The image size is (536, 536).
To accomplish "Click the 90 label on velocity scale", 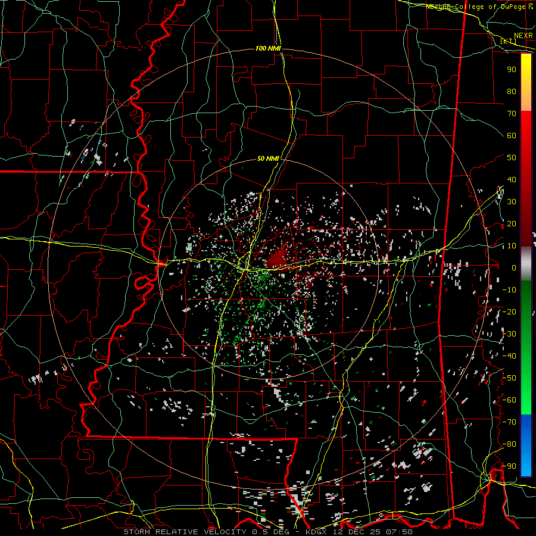I will [x=512, y=70].
